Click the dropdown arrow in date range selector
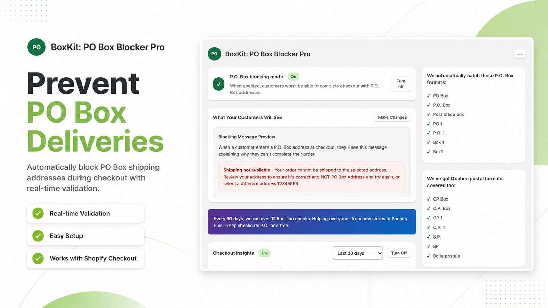 coord(379,253)
